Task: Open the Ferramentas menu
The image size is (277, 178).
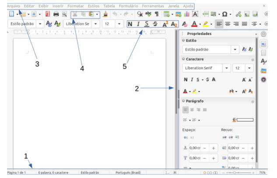Action: pos(153,6)
